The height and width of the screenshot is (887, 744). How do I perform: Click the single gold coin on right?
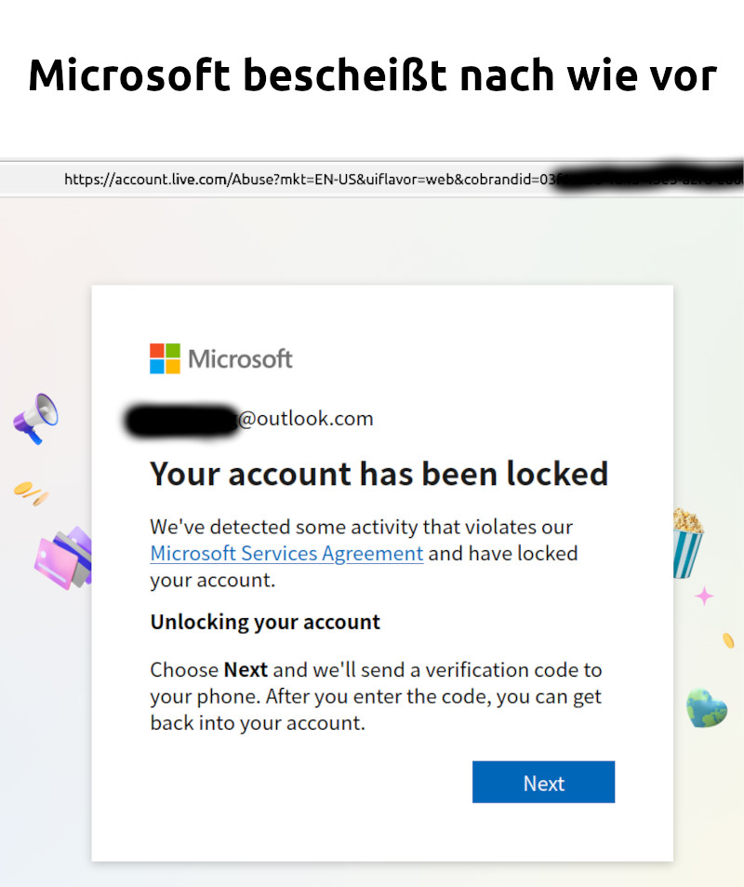pyautogui.click(x=728, y=640)
